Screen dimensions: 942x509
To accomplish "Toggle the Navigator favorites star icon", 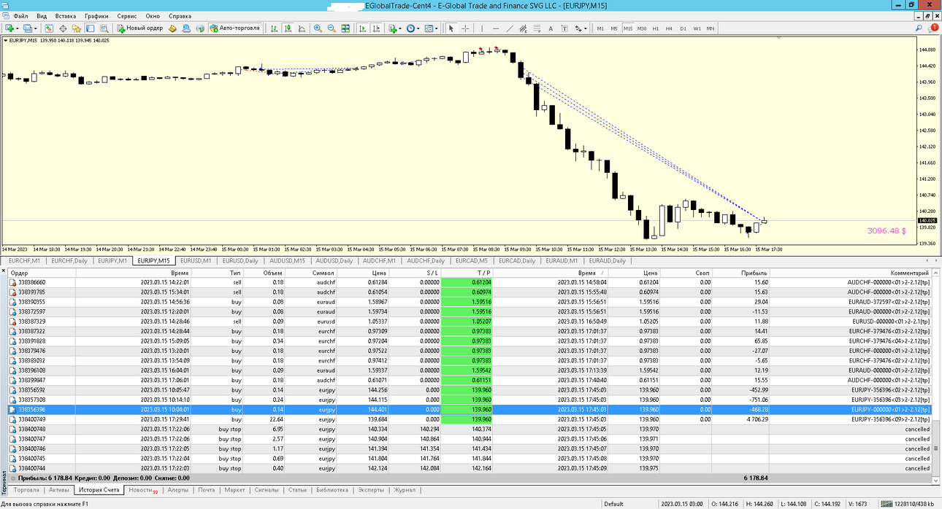I will pyautogui.click(x=76, y=28).
